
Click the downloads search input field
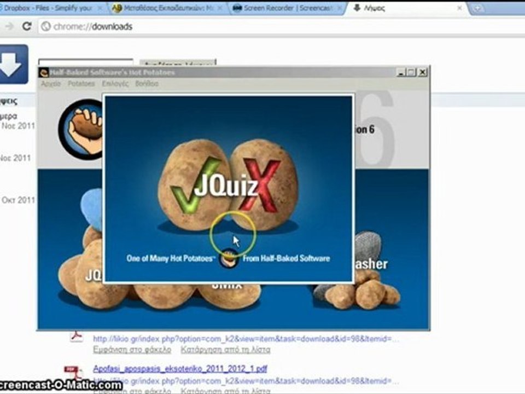tap(86, 62)
